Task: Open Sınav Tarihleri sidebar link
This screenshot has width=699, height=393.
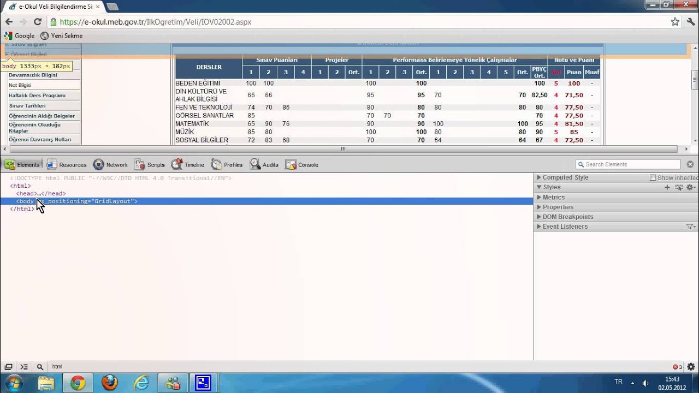Action: [x=27, y=105]
